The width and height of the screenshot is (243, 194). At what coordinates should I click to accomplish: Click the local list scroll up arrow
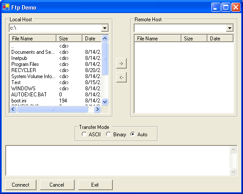point(105,38)
